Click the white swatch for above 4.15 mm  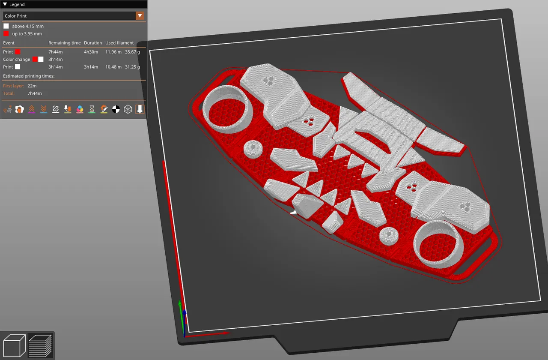point(6,26)
